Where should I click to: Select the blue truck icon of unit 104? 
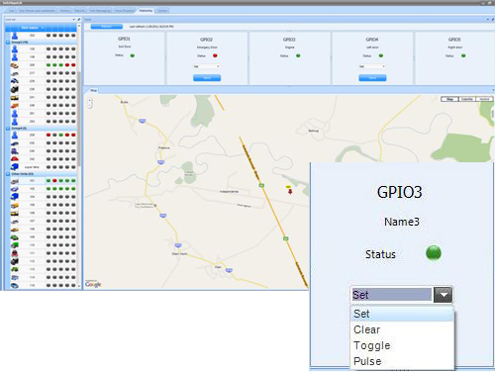[x=15, y=197]
